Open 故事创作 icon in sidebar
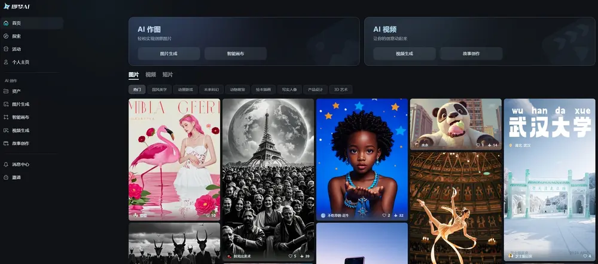The width and height of the screenshot is (598, 264). (x=6, y=143)
